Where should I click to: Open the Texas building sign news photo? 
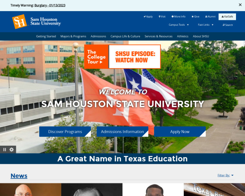[214, 189]
